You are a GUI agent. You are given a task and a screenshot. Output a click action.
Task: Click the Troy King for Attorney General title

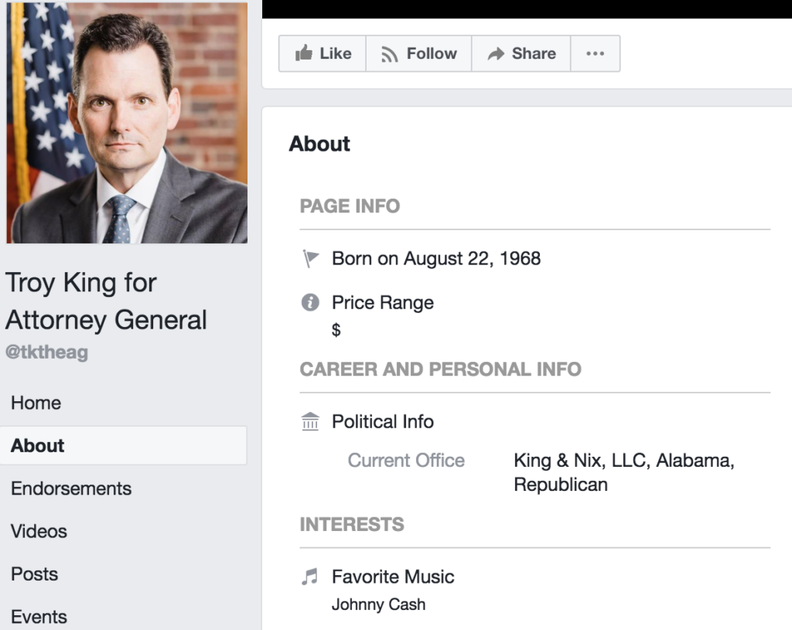point(106,301)
